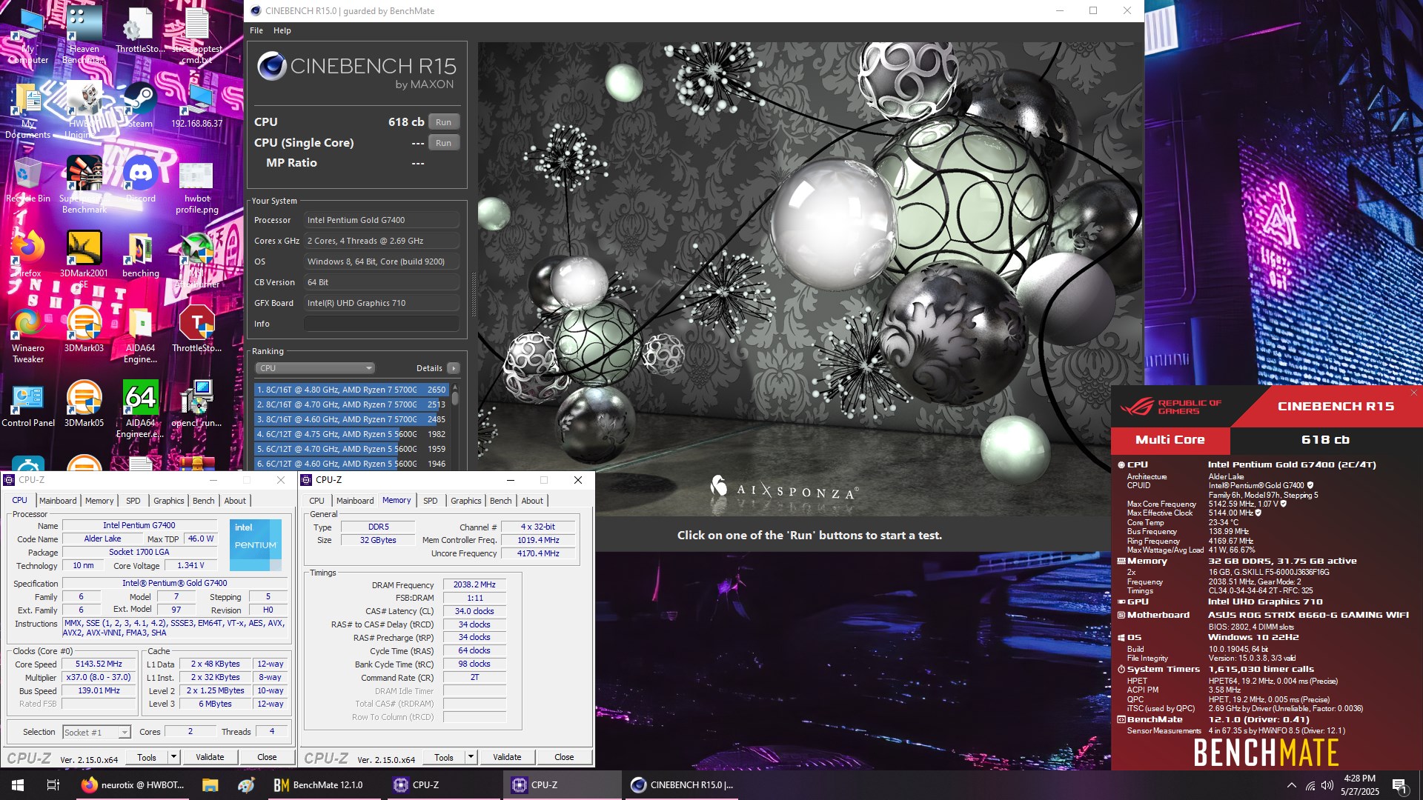The image size is (1423, 800).
Task: Open the Socket #1 selection dropdown
Action: coord(96,733)
